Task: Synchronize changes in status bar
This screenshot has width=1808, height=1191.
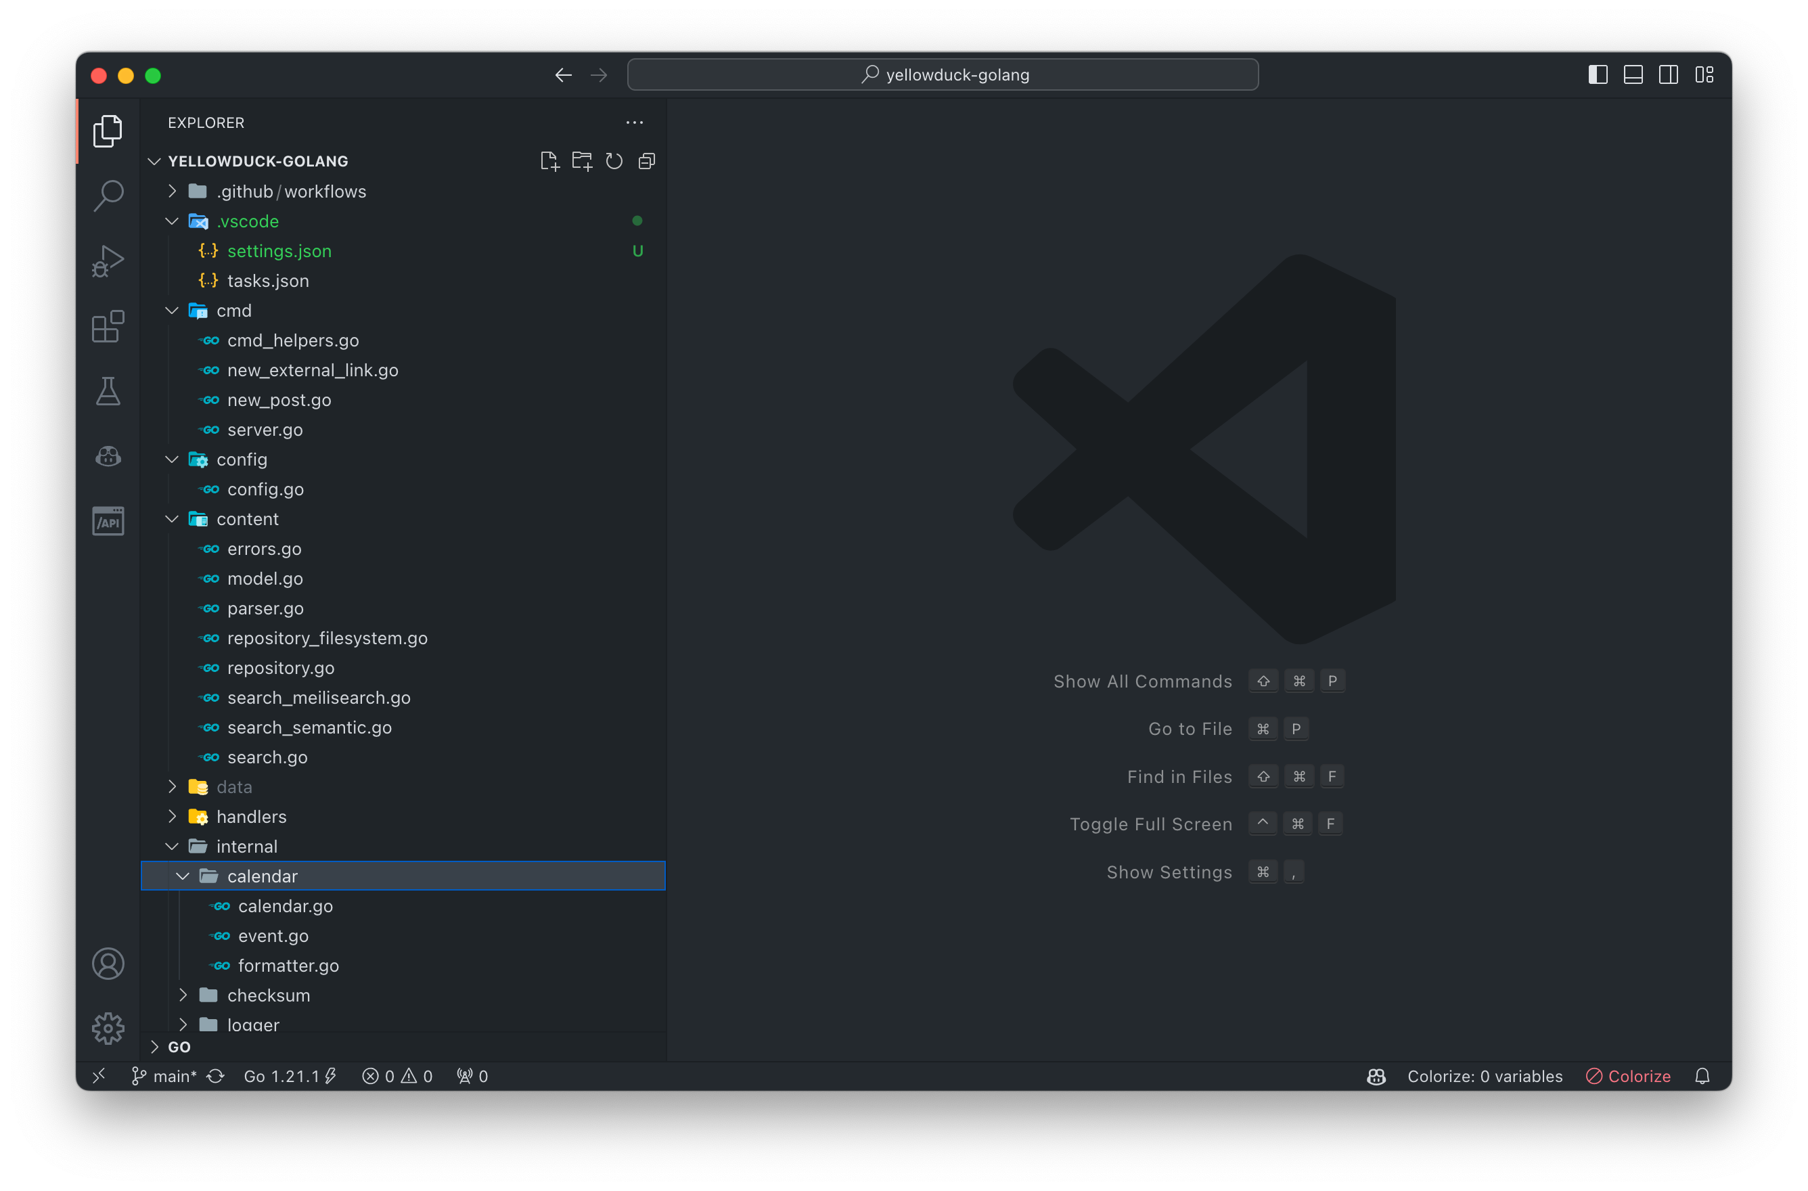Action: pyautogui.click(x=216, y=1075)
